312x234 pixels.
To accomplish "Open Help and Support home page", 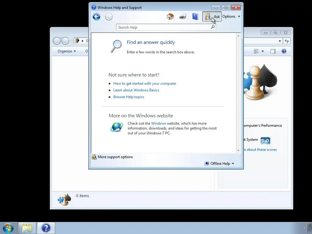I will 170,16.
